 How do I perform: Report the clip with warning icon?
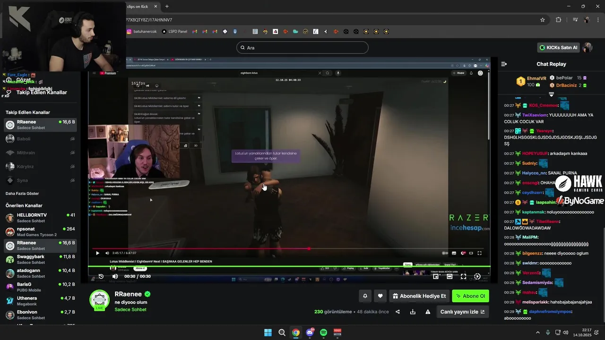tap(428, 312)
